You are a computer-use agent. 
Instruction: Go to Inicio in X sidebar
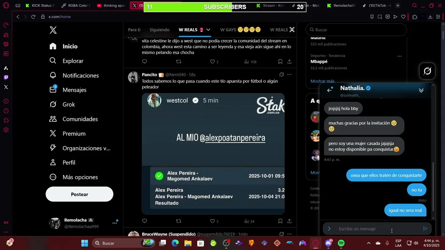click(64, 46)
